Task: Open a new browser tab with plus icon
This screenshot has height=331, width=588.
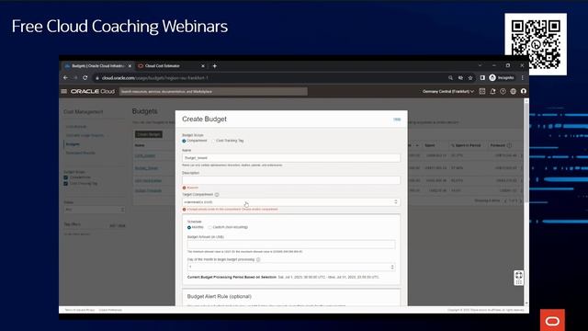Action: pyautogui.click(x=214, y=66)
